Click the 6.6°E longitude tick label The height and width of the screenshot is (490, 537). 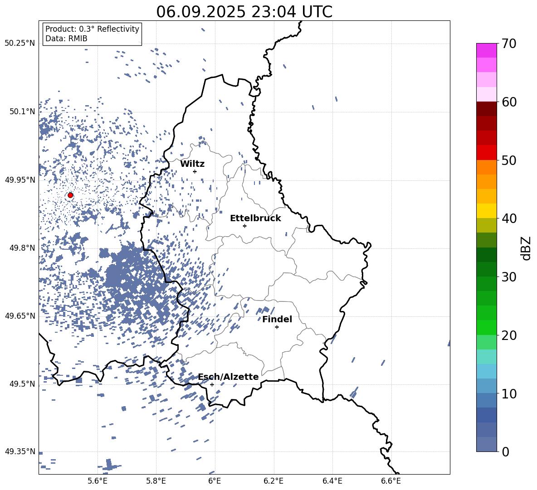point(391,481)
